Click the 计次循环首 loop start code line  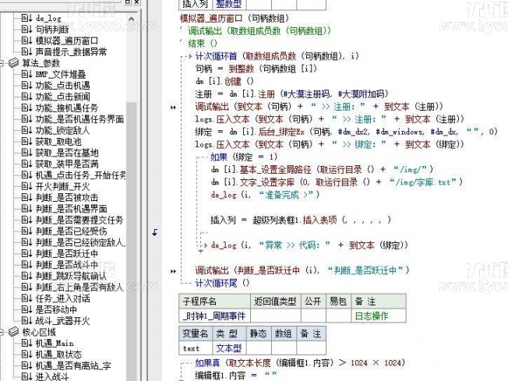[277, 56]
